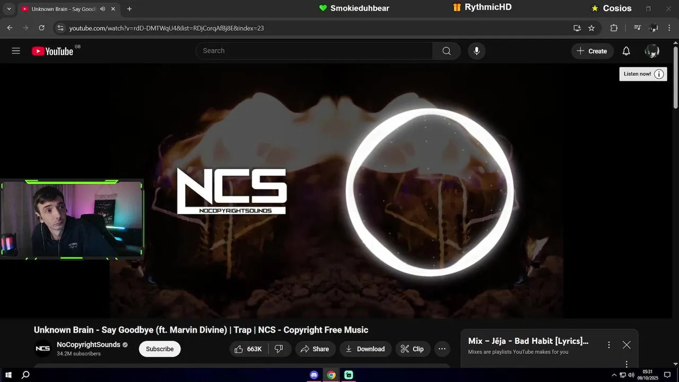This screenshot has width=679, height=382.
Task: Subscribe to NoCopyrightSounds
Action: pyautogui.click(x=160, y=349)
